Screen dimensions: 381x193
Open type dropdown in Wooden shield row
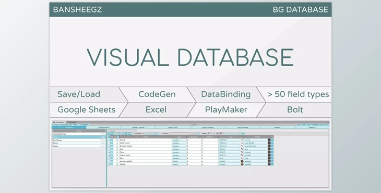(180, 161)
